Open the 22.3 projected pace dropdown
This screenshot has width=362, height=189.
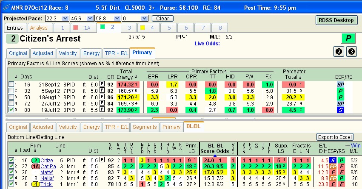coord(65,18)
